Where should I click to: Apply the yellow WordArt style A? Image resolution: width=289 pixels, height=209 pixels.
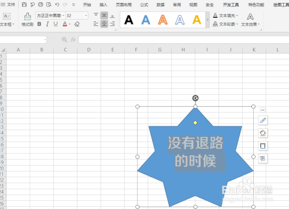(x=197, y=20)
